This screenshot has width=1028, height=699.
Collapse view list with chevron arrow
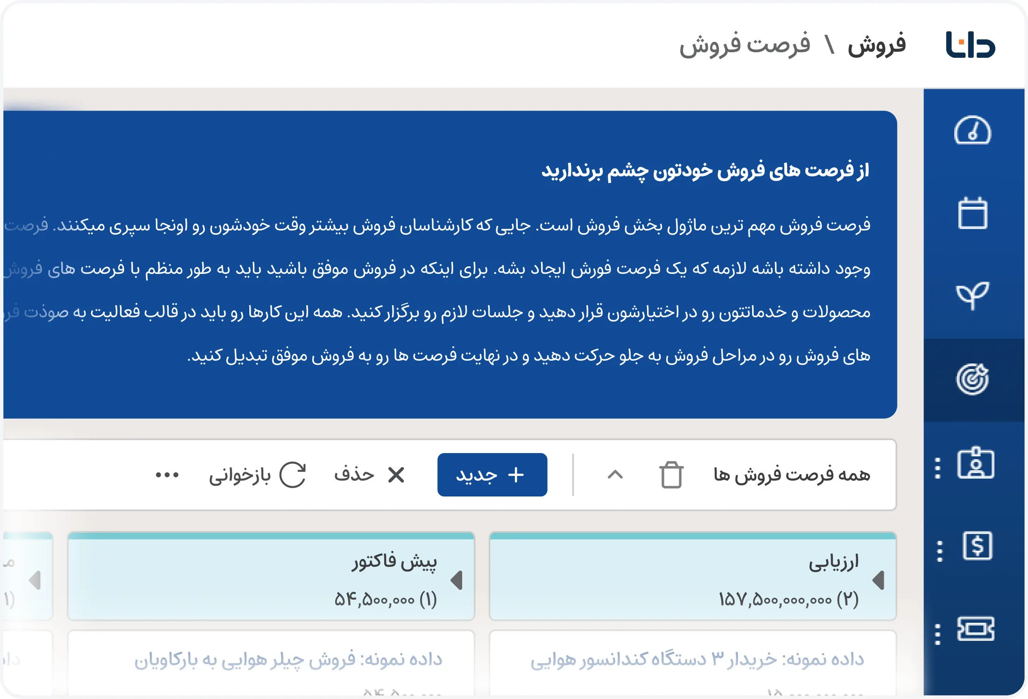pos(615,475)
